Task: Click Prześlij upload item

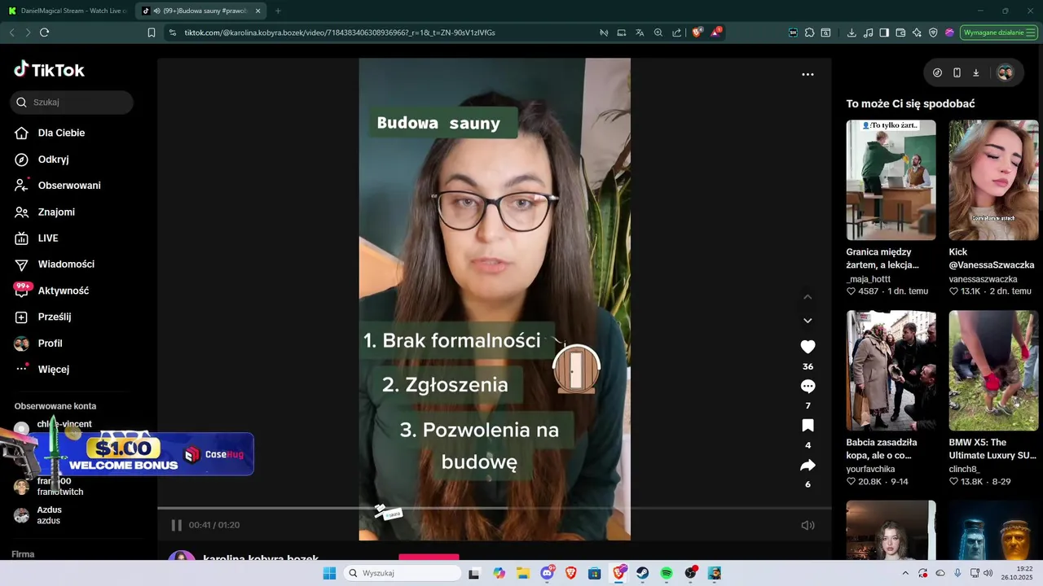Action: coord(55,317)
